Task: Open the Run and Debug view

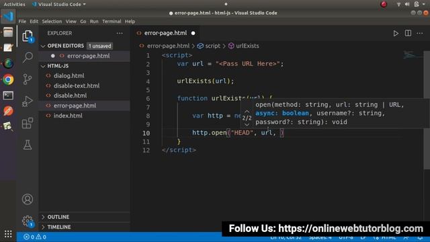Action: coord(28,102)
